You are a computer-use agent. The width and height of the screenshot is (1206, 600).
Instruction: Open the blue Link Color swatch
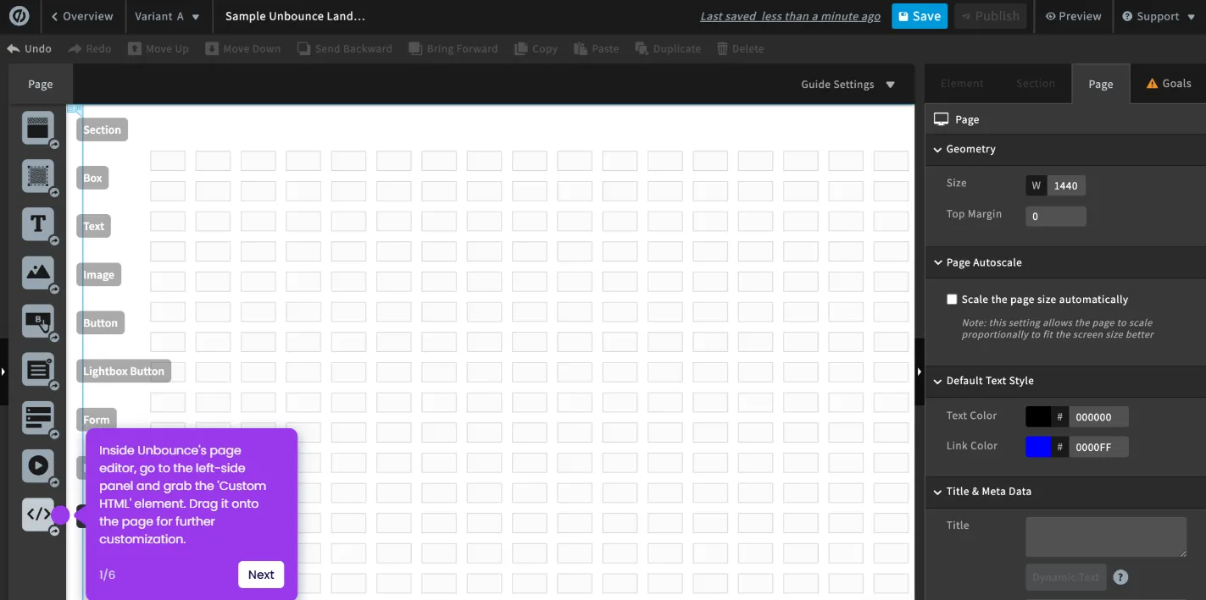(1038, 447)
